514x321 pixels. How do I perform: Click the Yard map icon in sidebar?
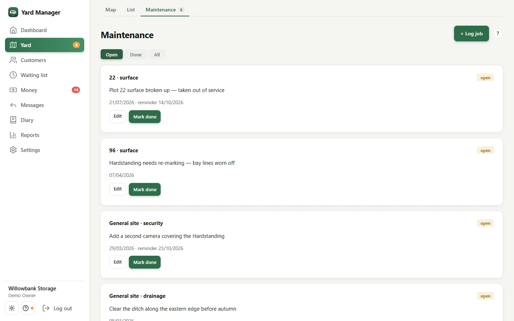[x=13, y=45]
